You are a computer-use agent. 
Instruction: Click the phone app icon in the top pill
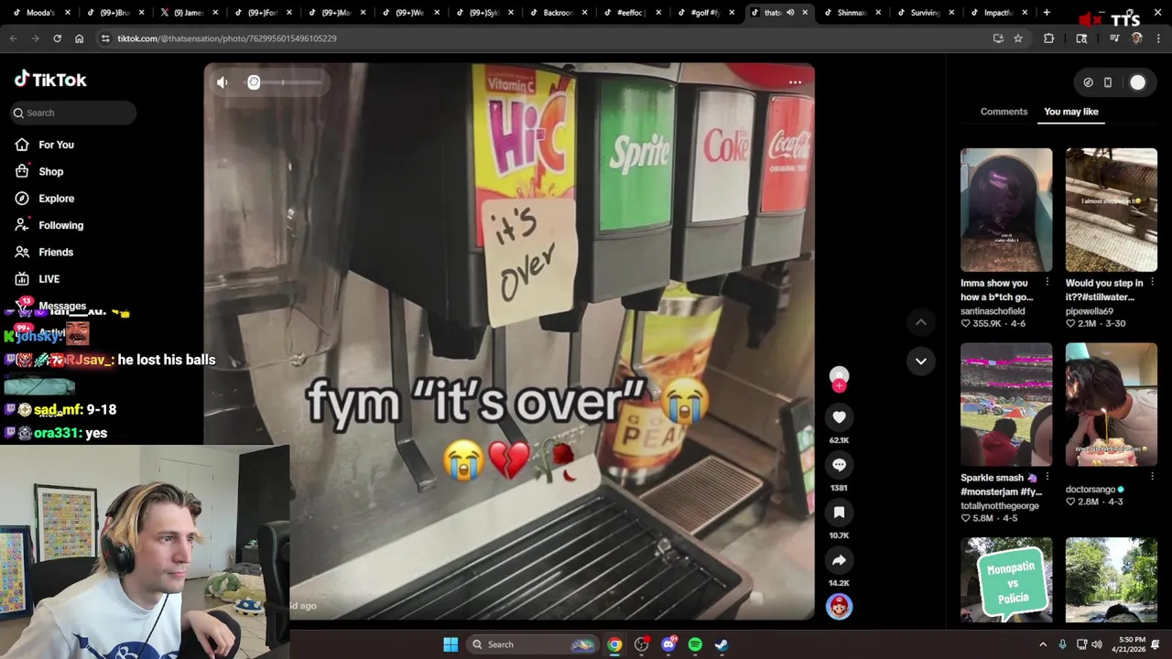point(1108,82)
